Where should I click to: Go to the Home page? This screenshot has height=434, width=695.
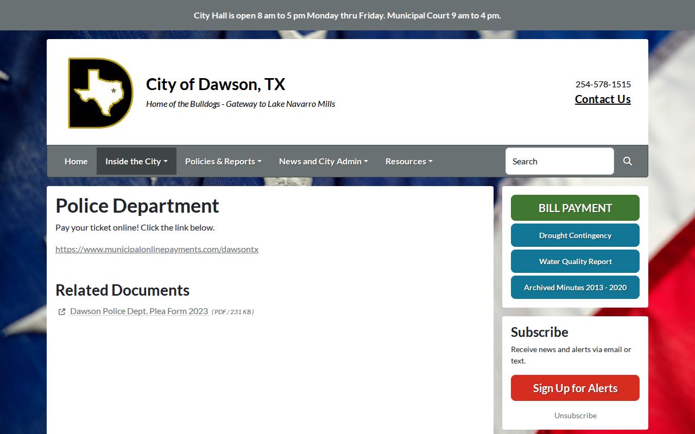pyautogui.click(x=76, y=161)
